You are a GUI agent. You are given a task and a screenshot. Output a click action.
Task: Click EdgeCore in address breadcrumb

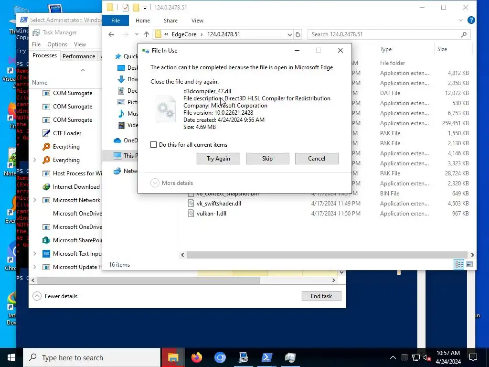coord(184,34)
